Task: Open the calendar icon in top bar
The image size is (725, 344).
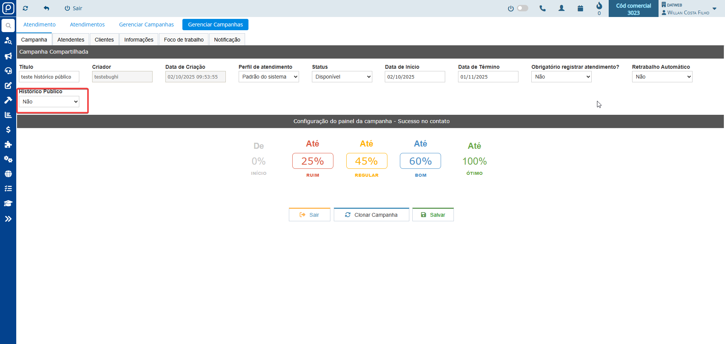Action: pos(580,8)
